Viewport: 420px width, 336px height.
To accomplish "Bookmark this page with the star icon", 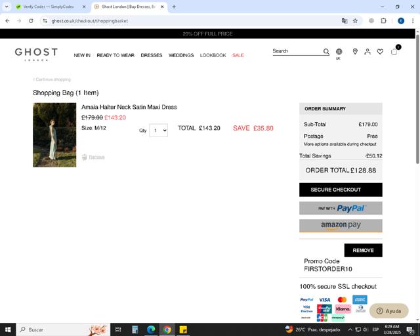I will 355,21.
